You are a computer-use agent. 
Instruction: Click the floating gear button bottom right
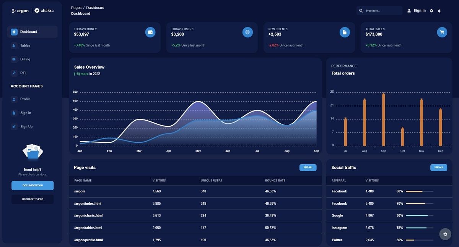[445, 234]
